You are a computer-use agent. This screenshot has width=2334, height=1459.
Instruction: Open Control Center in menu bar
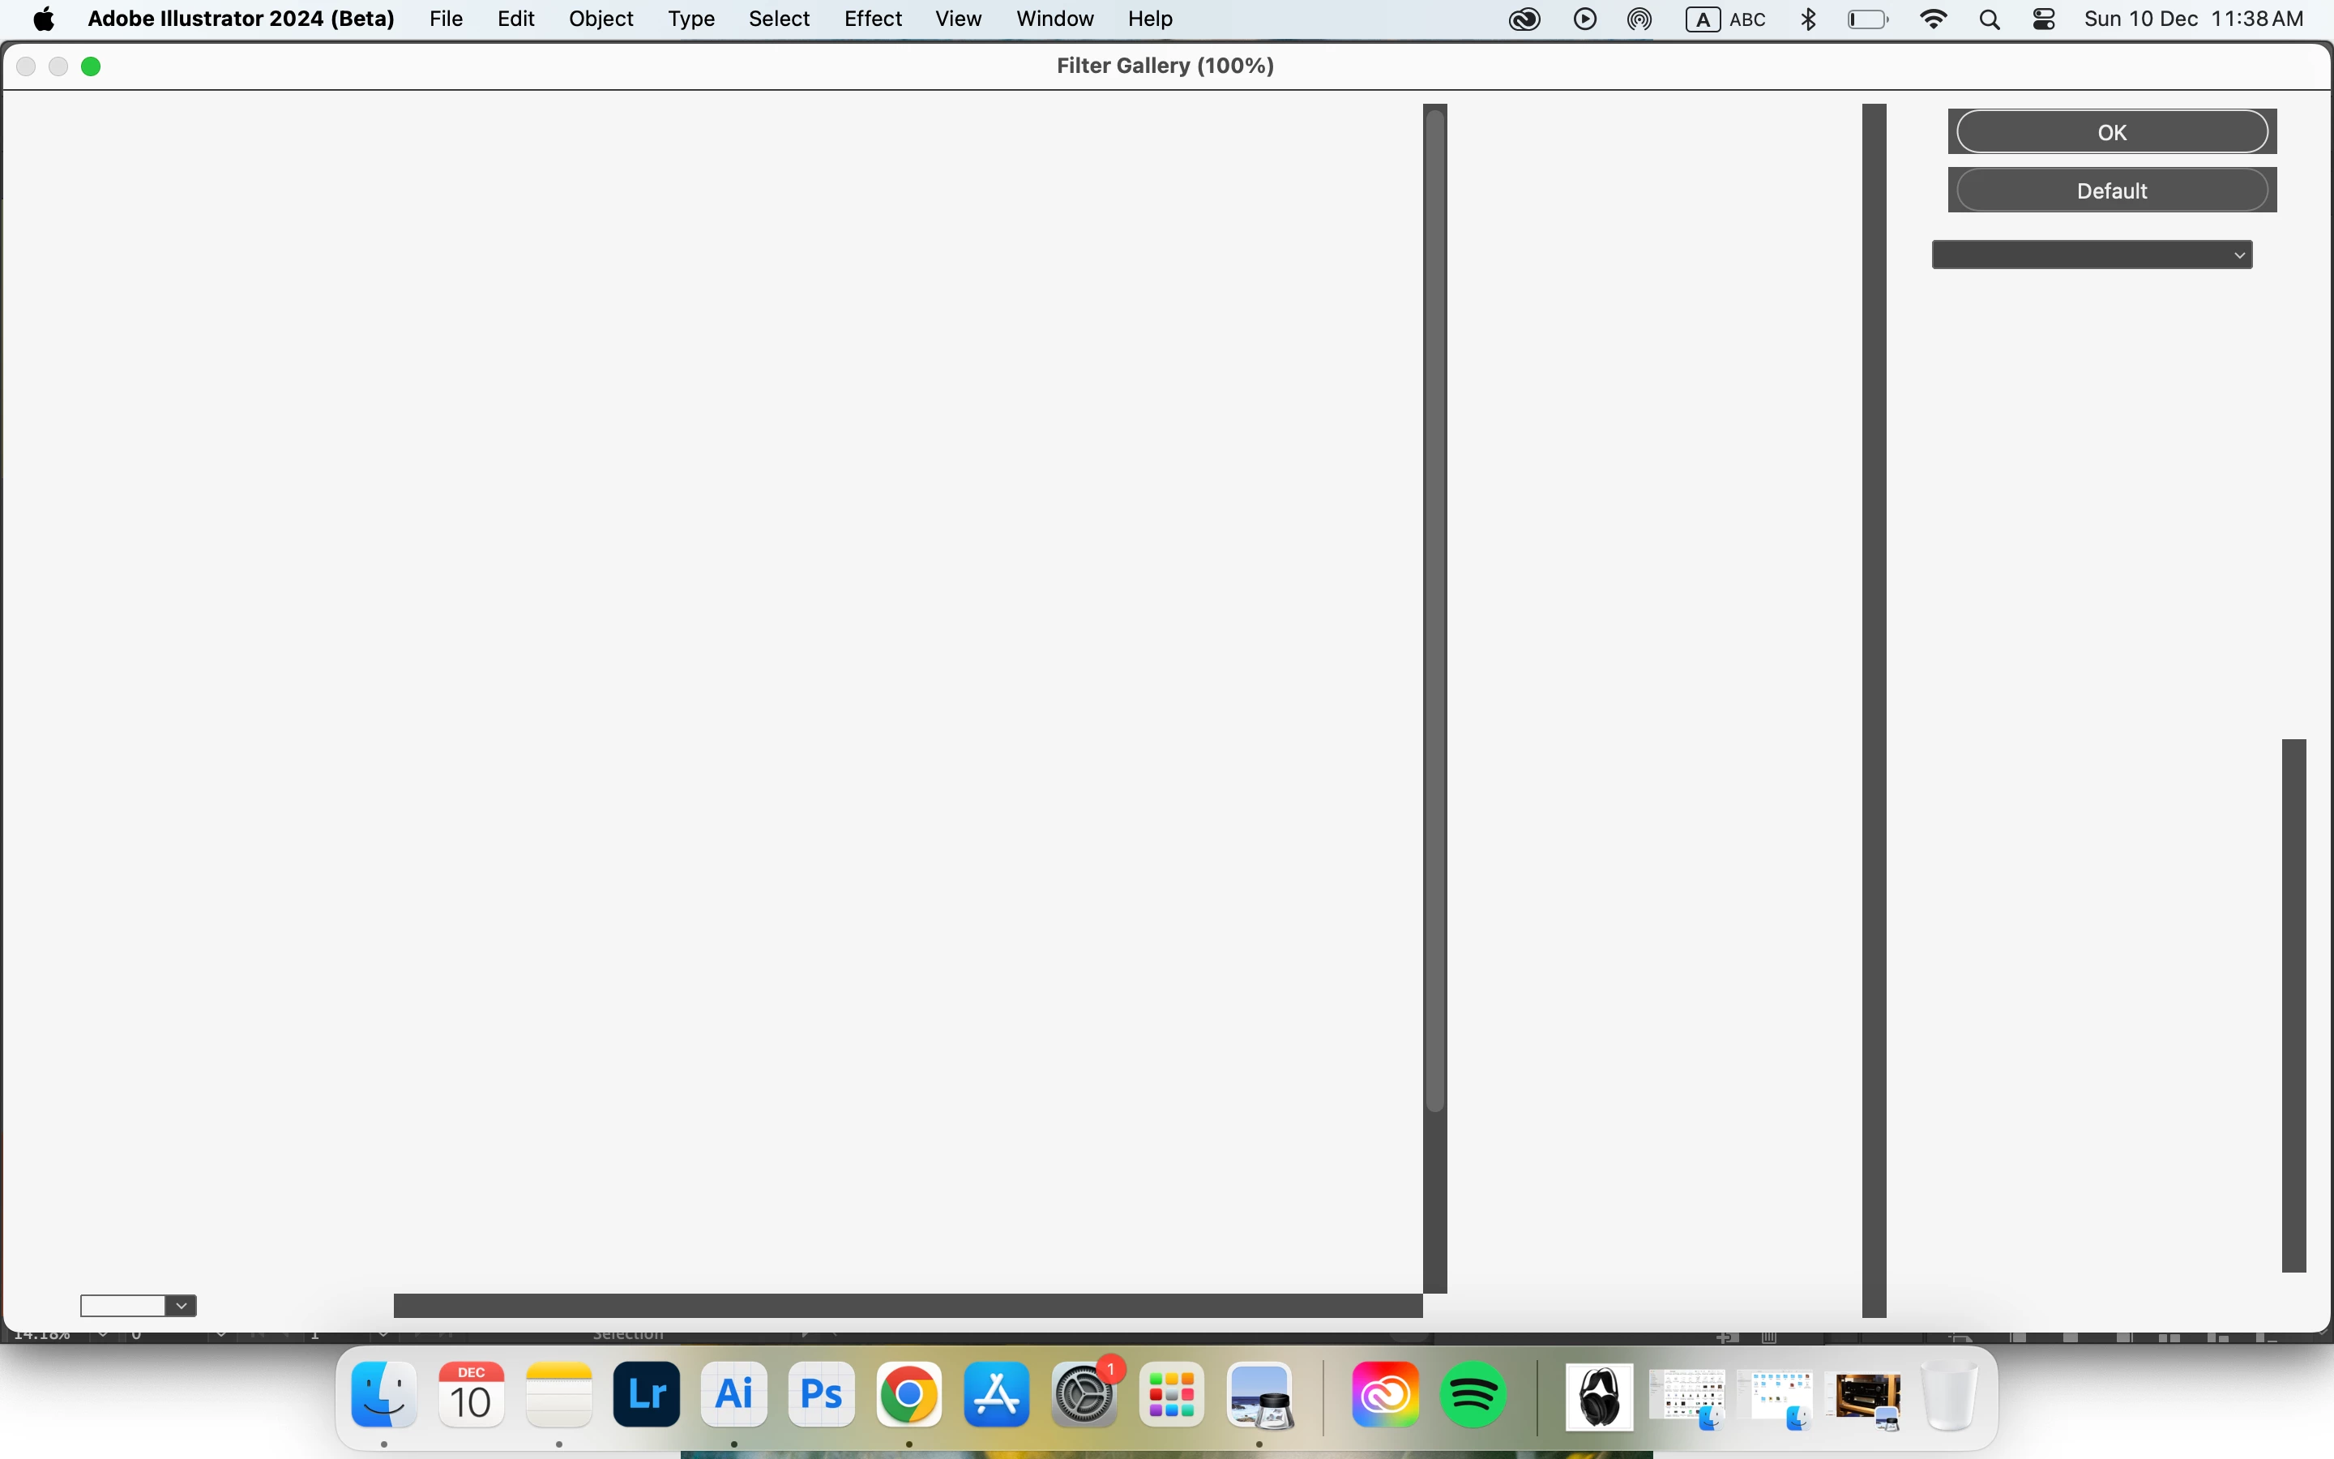tap(2043, 19)
